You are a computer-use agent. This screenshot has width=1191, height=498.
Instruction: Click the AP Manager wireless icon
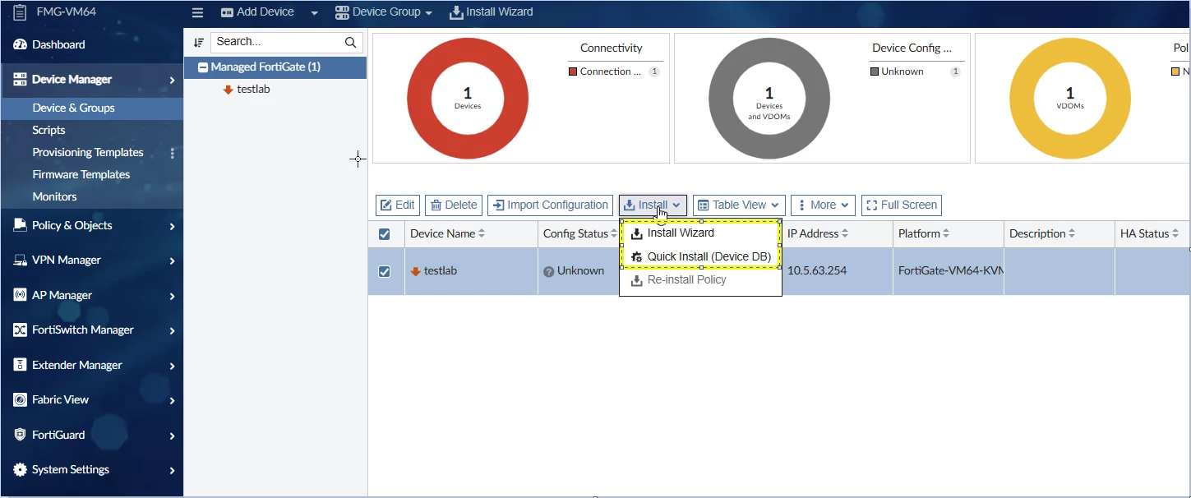click(20, 295)
